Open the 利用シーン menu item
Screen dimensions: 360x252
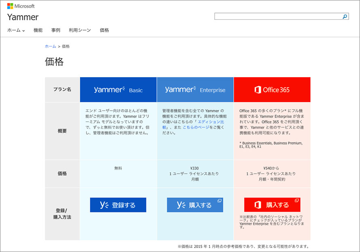click(80, 30)
